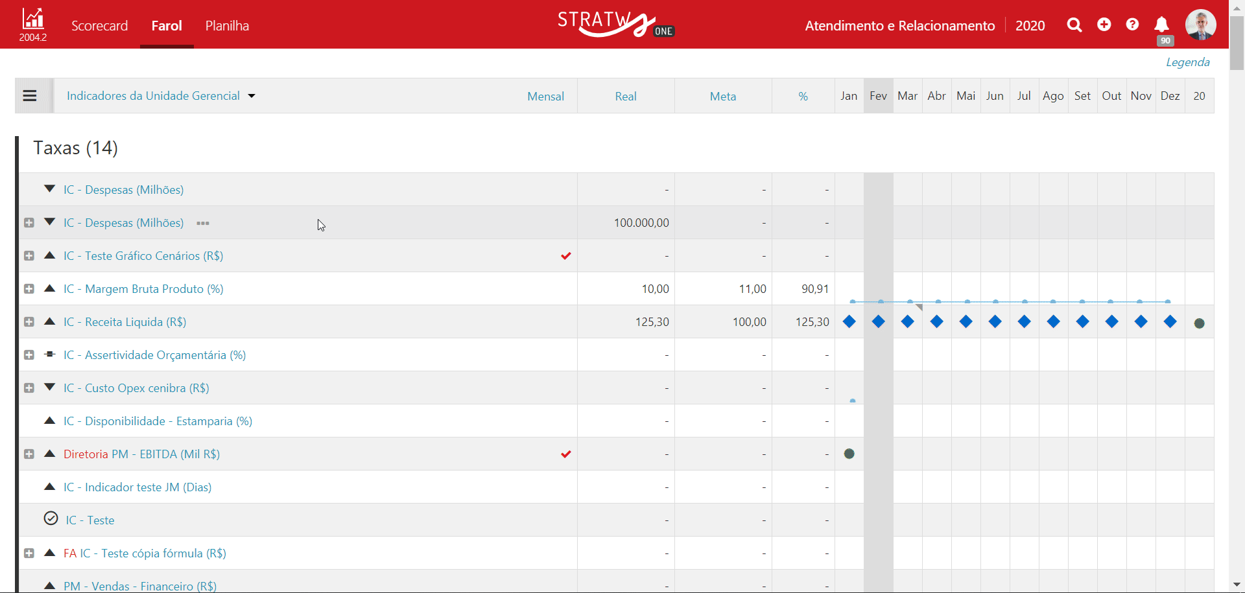This screenshot has width=1245, height=593.
Task: Open IC - Disponibilidade - Estamparia (%) indicator
Action: point(158,421)
